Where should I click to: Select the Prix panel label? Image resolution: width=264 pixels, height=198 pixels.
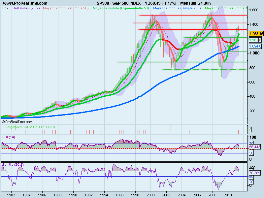(5, 8)
